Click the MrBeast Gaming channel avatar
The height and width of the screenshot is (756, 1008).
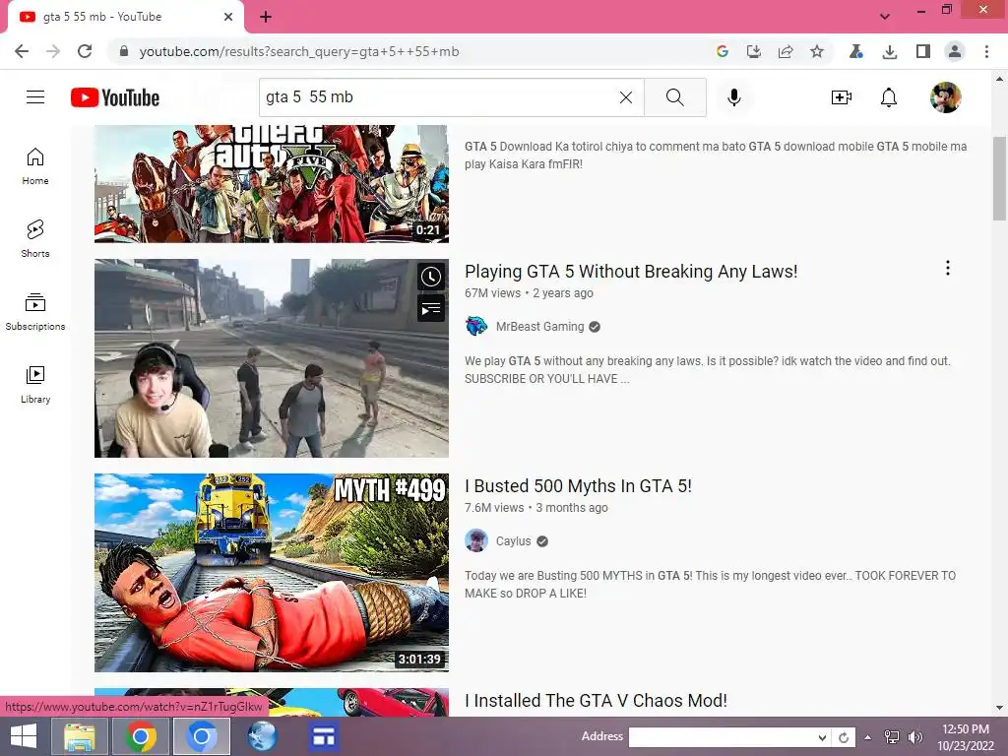[476, 327]
